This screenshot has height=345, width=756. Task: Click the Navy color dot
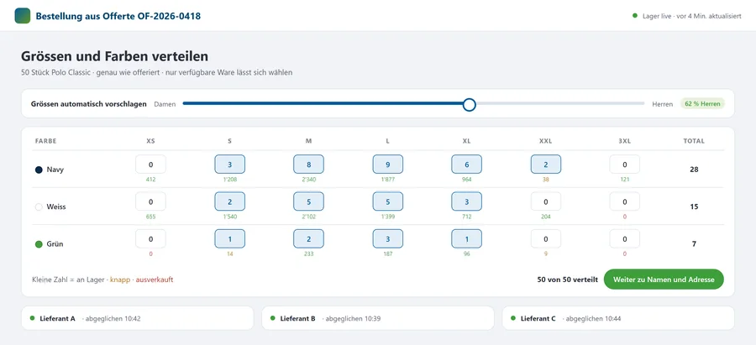[x=39, y=170]
